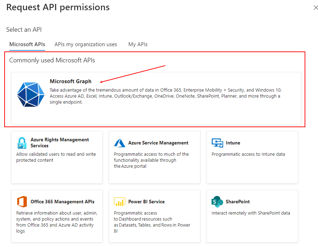Select the Power BI Service title
318x247 pixels.
pos(146,202)
